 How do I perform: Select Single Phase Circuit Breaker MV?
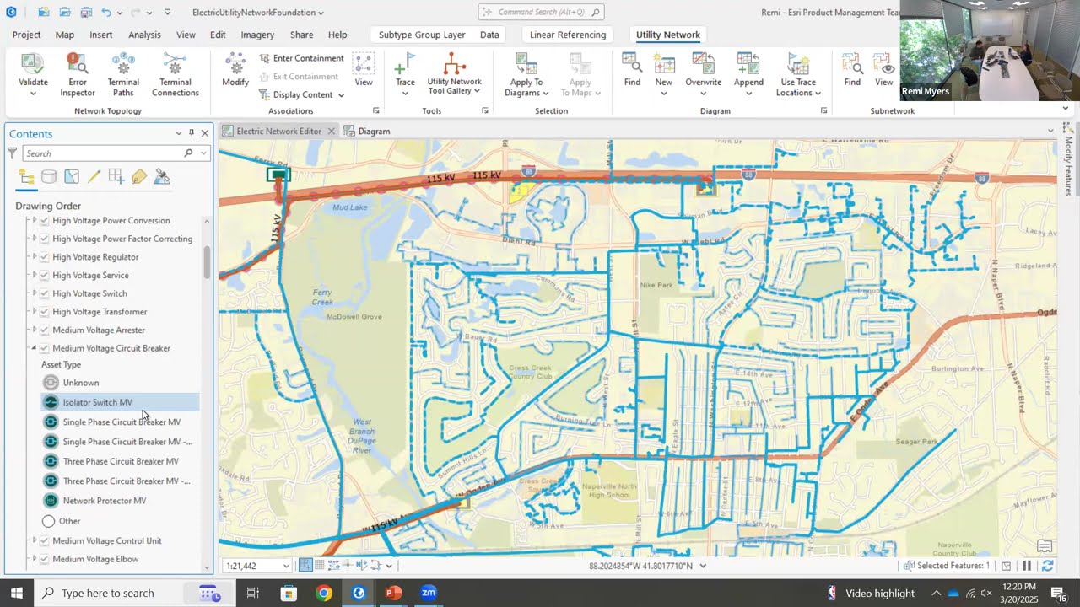click(121, 422)
